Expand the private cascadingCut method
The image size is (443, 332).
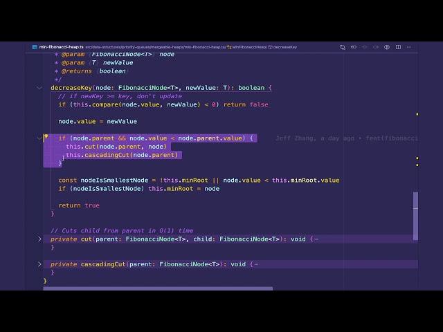pyautogui.click(x=39, y=264)
